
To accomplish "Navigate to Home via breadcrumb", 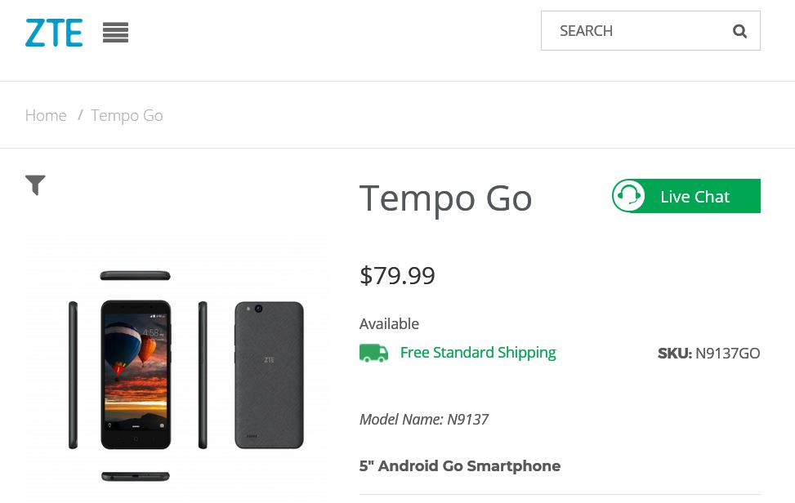I will coord(46,115).
